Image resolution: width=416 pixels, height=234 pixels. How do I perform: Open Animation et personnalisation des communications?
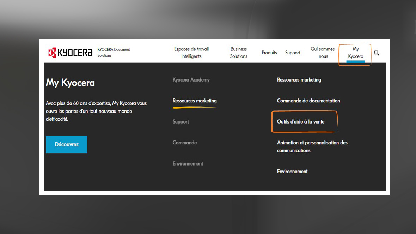click(312, 146)
